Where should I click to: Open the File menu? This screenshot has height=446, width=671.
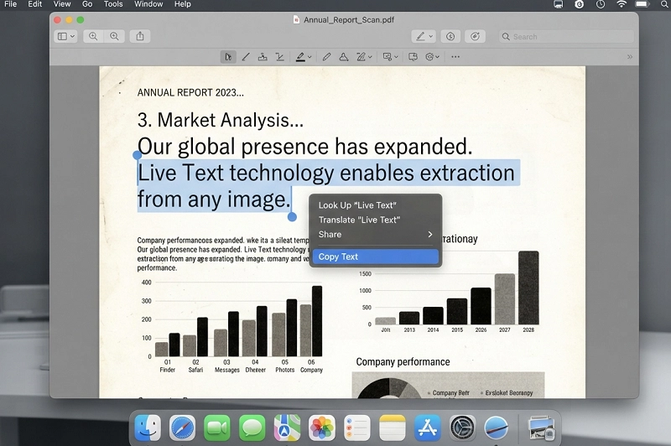pos(10,4)
